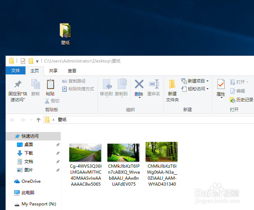The height and width of the screenshot is (210, 254).
Task: Open the quick access toolbar customize dropdown
Action: click(x=37, y=61)
